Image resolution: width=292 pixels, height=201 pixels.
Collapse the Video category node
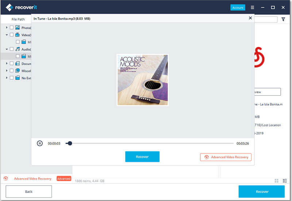pyautogui.click(x=7, y=35)
